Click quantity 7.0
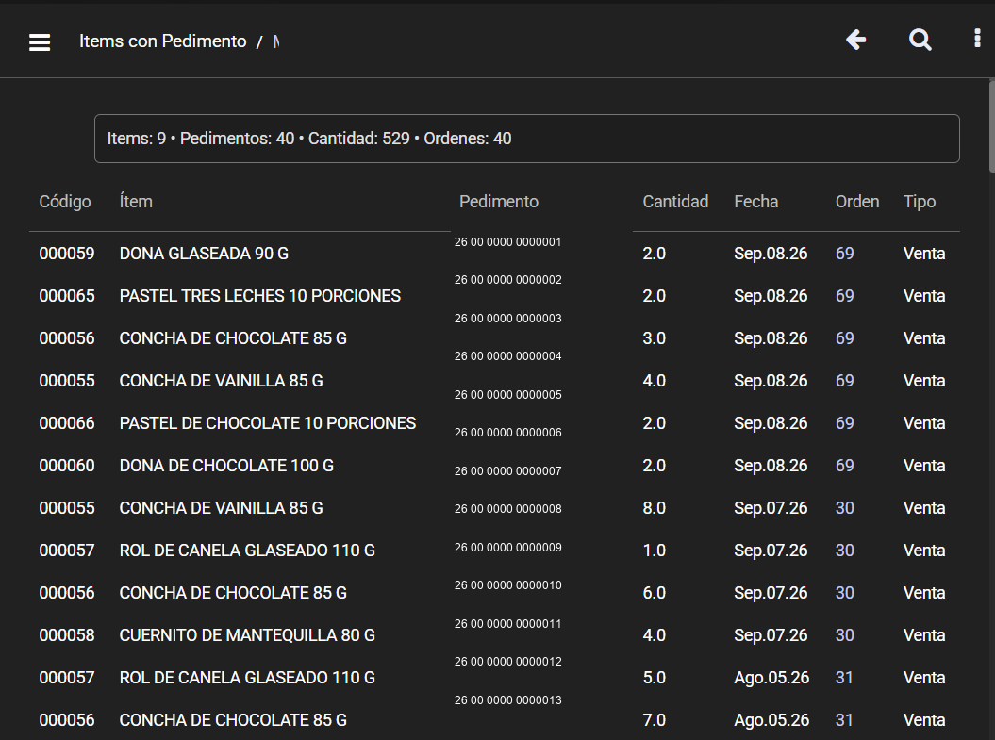The width and height of the screenshot is (995, 740). (654, 720)
